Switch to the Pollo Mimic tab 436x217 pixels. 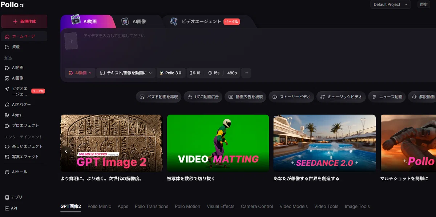[x=99, y=206]
